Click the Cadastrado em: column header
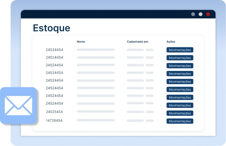 click(x=138, y=42)
